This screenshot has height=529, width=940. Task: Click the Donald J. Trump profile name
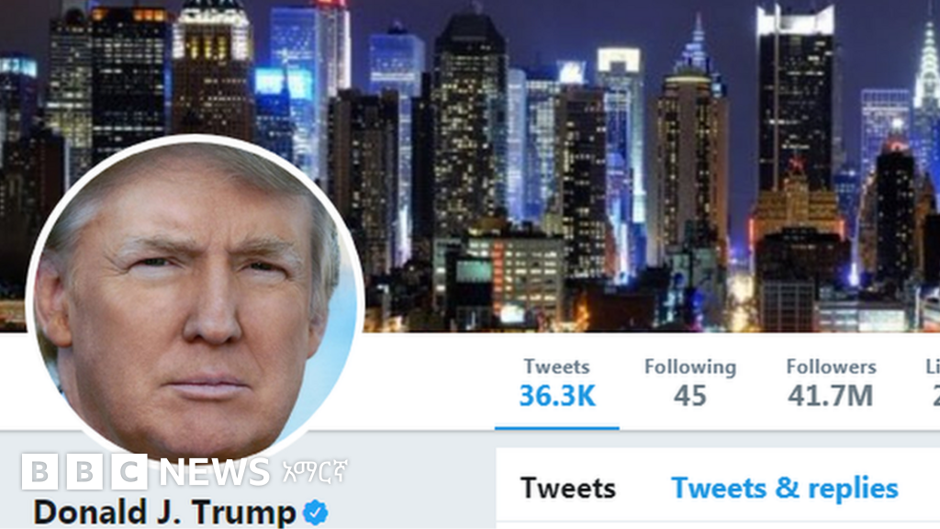pyautogui.click(x=165, y=512)
